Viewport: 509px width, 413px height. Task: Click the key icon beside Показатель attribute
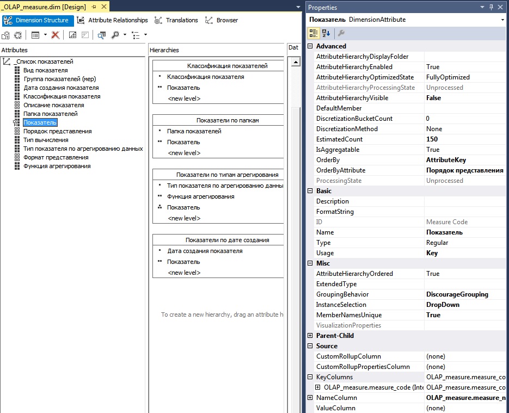coord(16,122)
